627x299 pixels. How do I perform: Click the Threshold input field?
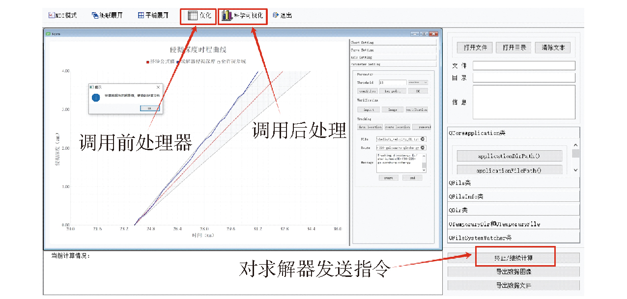[x=392, y=82]
